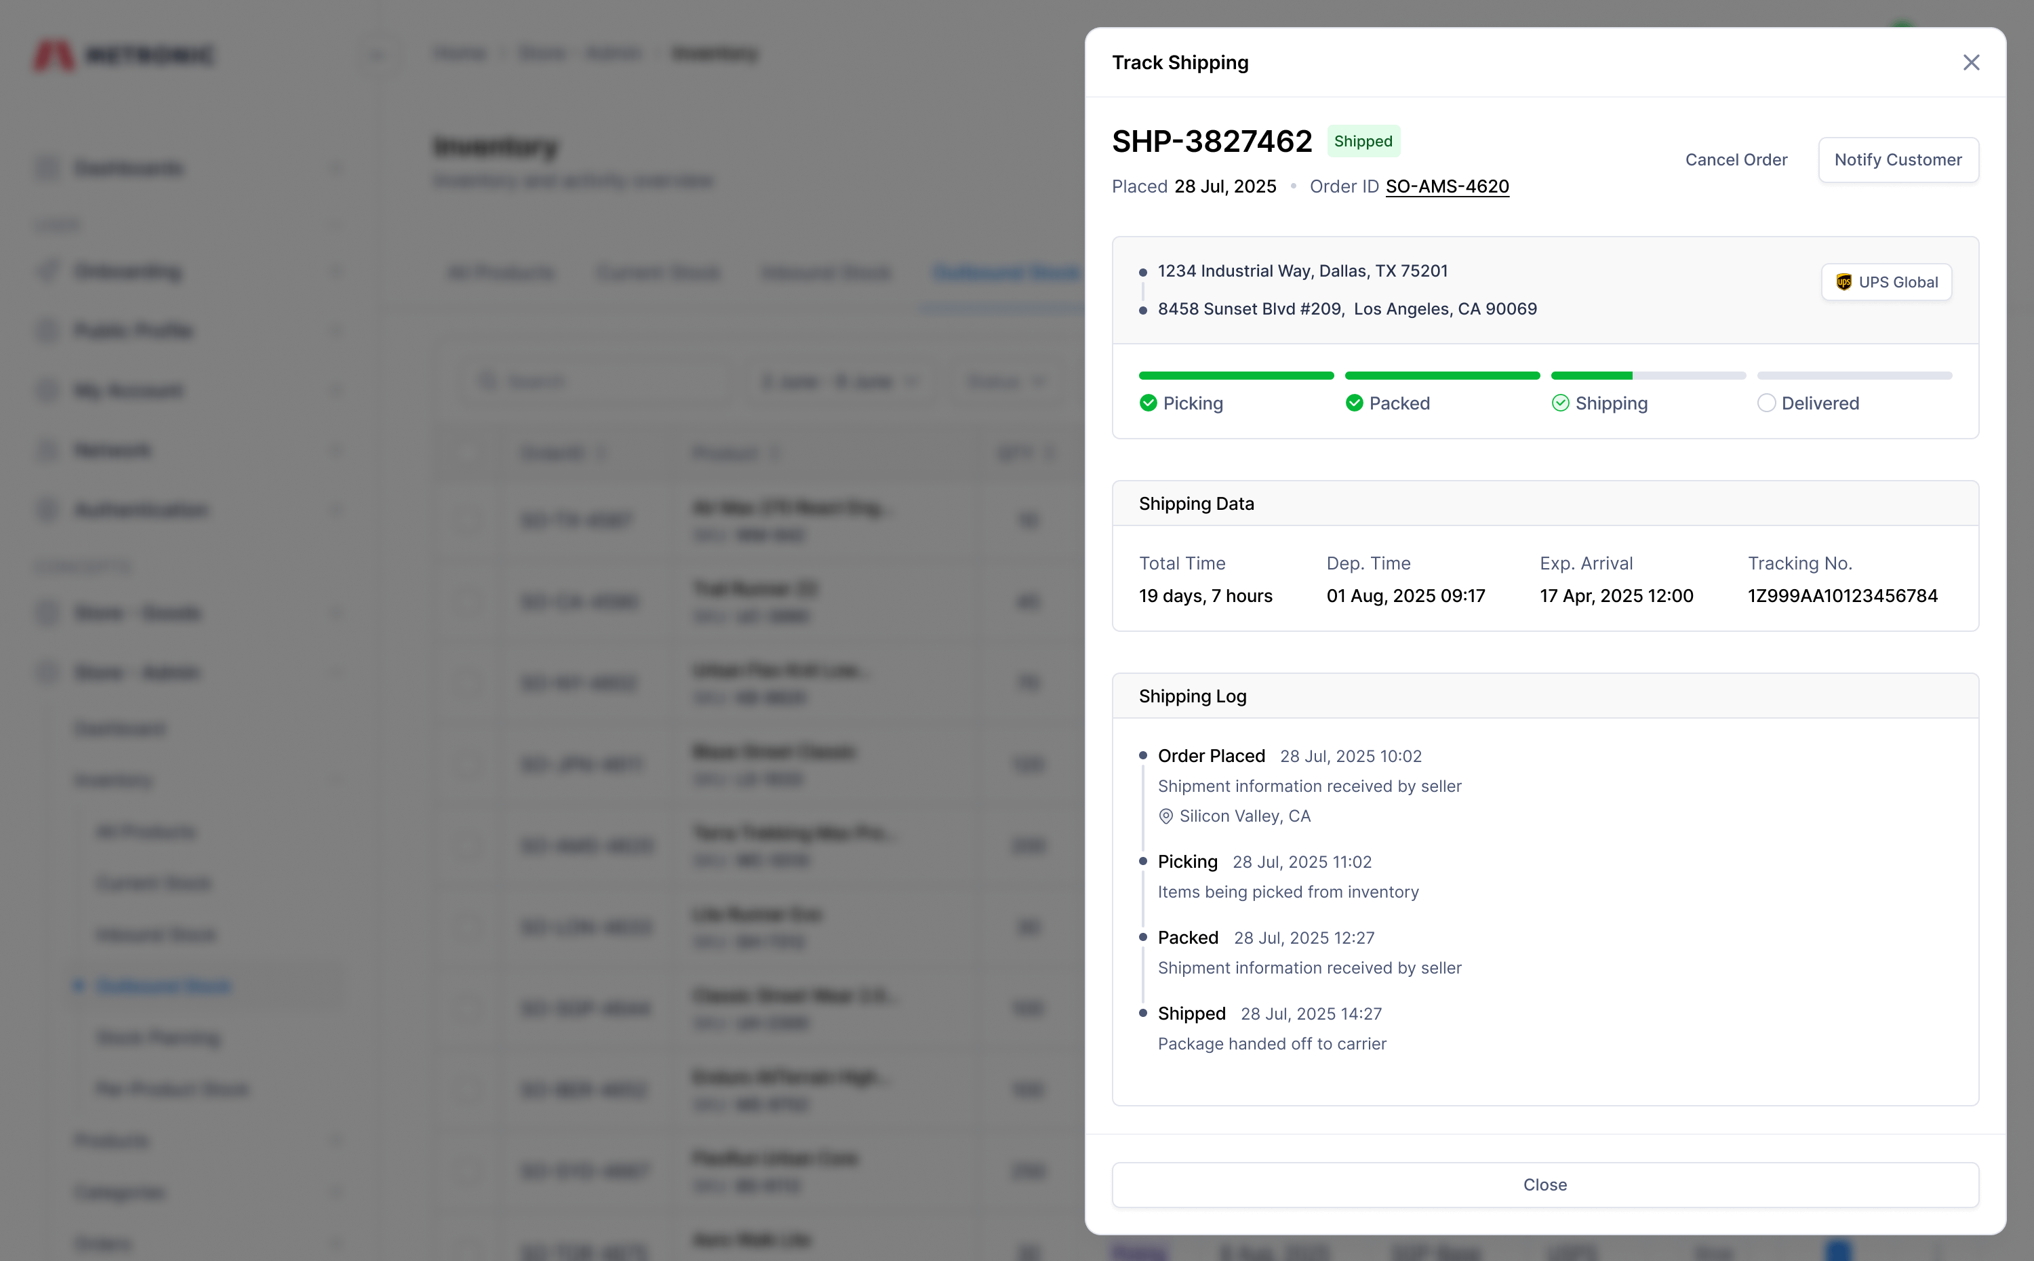Select the empty Delivered status circle

(x=1766, y=403)
